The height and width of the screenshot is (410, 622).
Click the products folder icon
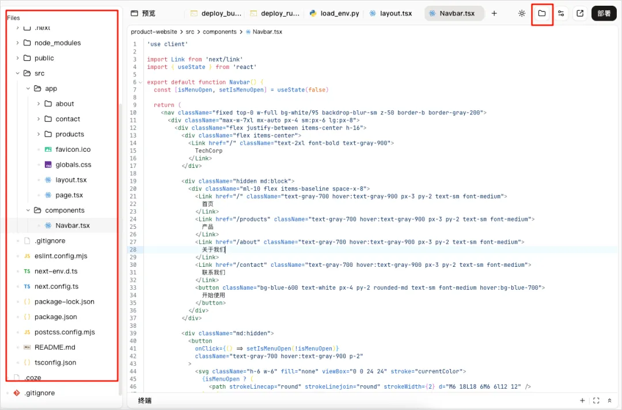tap(48, 135)
